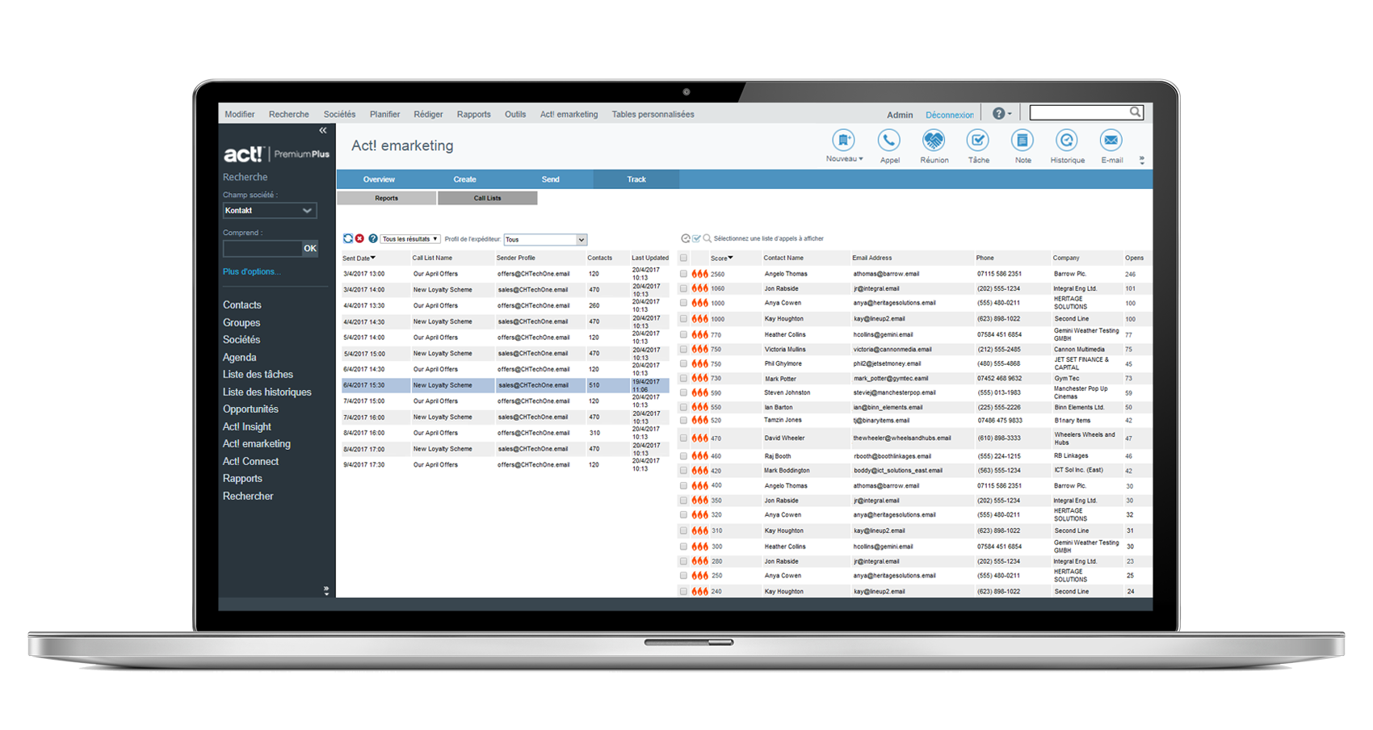Click the magnifier in the top search box
Screen dimensions: 1373x730
[1135, 112]
